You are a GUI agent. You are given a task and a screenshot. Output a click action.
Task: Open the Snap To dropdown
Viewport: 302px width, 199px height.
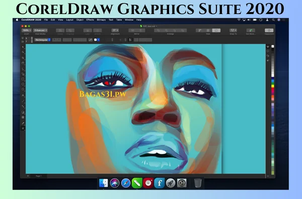[233, 30]
